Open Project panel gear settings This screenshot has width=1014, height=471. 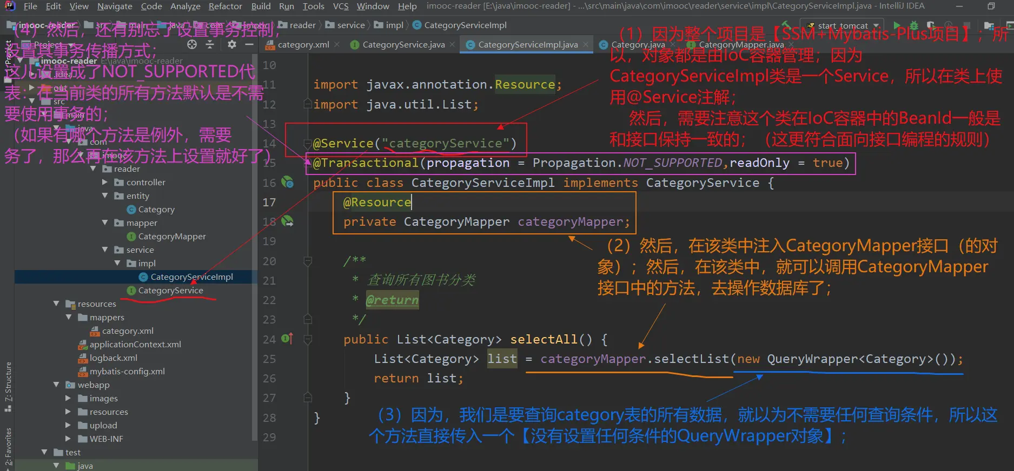232,44
